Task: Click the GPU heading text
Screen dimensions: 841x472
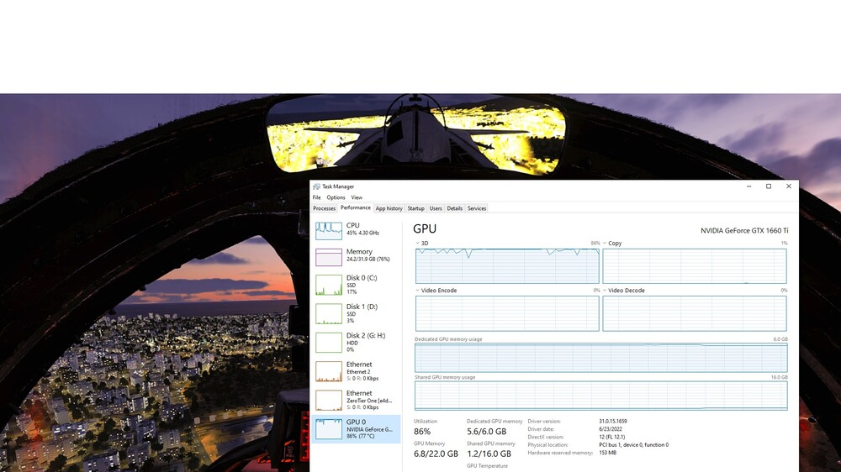Action: click(x=425, y=228)
